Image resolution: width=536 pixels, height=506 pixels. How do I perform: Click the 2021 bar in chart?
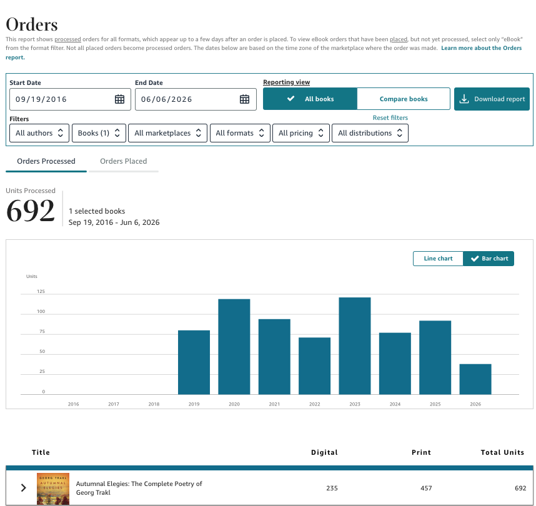point(274,357)
